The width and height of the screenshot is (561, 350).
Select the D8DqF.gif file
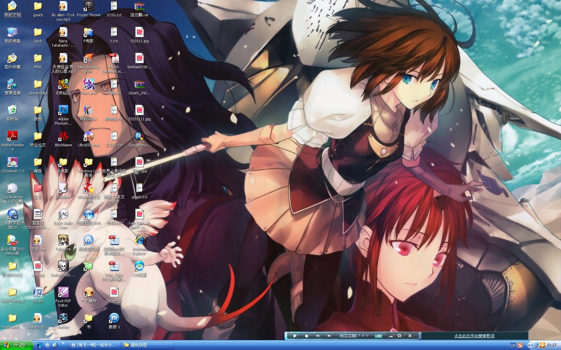point(114,295)
